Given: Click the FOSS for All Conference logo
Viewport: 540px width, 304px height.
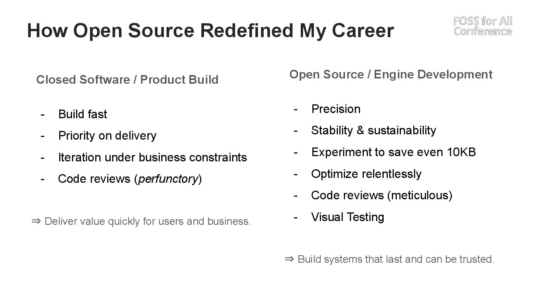Looking at the screenshot, I should [x=483, y=26].
